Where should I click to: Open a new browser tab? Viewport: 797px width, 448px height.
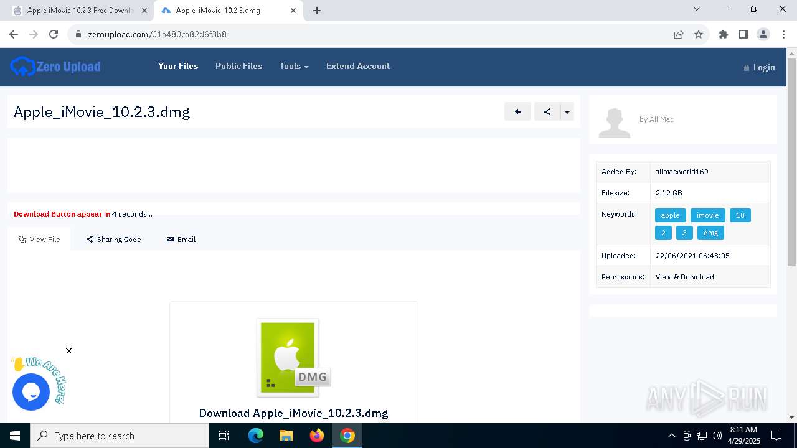(x=317, y=11)
